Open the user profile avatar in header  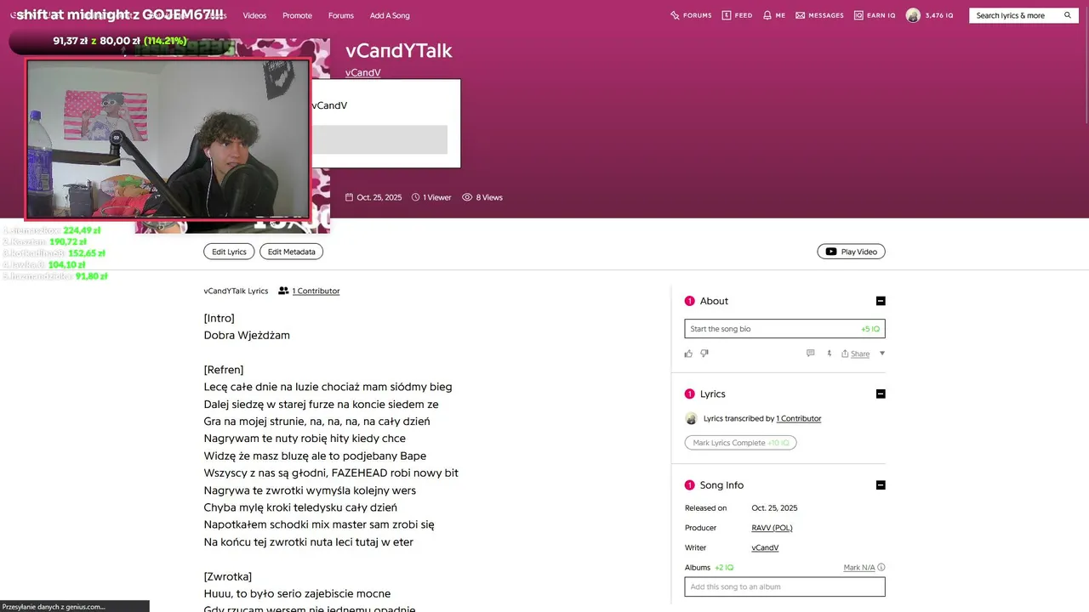(x=913, y=15)
